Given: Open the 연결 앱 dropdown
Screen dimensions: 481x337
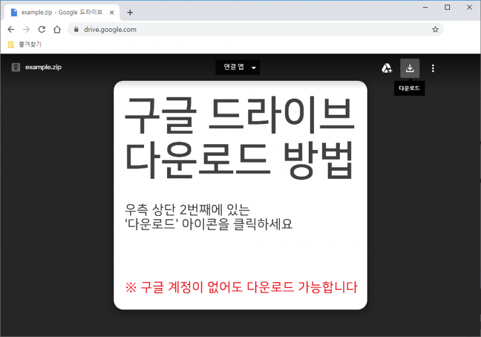Looking at the screenshot, I should click(237, 68).
